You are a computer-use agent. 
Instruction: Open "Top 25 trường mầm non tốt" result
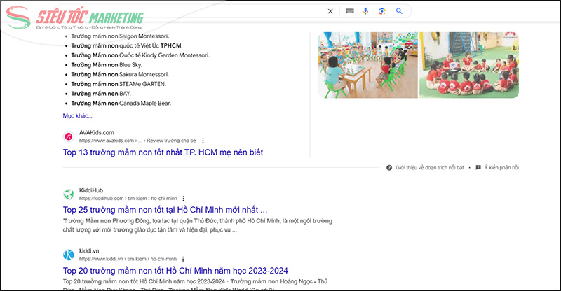click(165, 210)
